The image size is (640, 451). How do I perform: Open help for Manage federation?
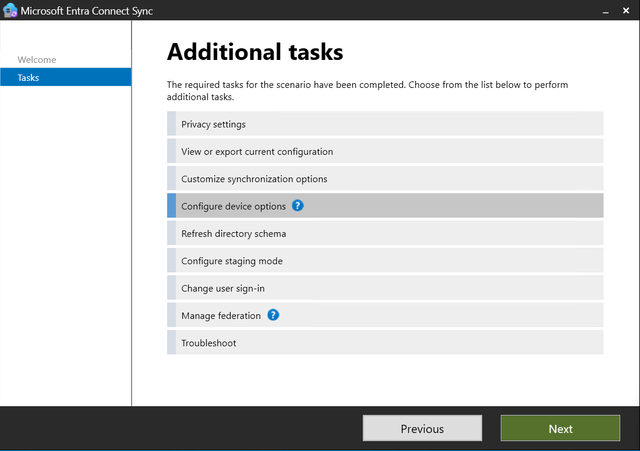click(x=273, y=315)
